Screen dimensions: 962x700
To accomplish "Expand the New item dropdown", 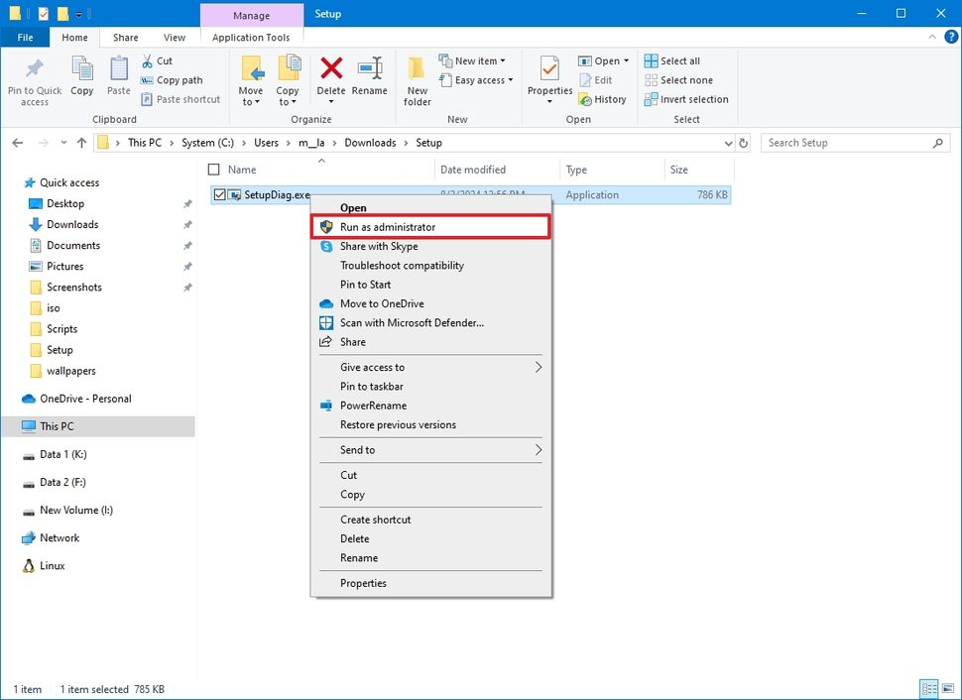I will click(x=475, y=59).
